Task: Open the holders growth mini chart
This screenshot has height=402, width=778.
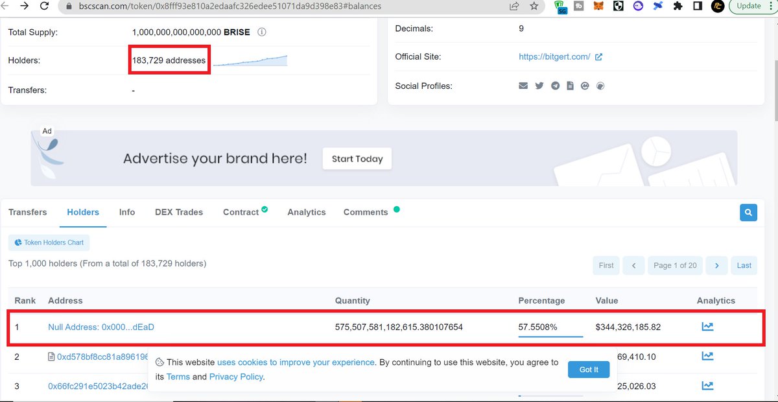Action: click(x=250, y=60)
